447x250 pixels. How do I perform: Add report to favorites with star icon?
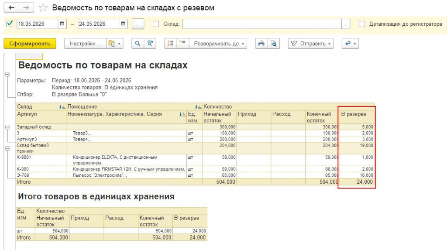click(x=43, y=8)
